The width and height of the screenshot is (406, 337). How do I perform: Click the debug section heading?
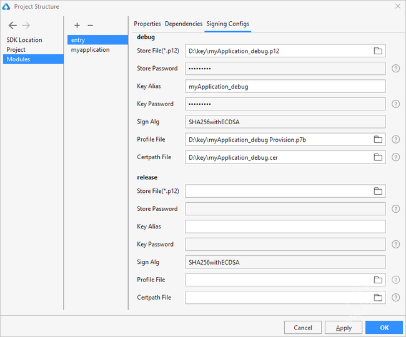click(146, 37)
